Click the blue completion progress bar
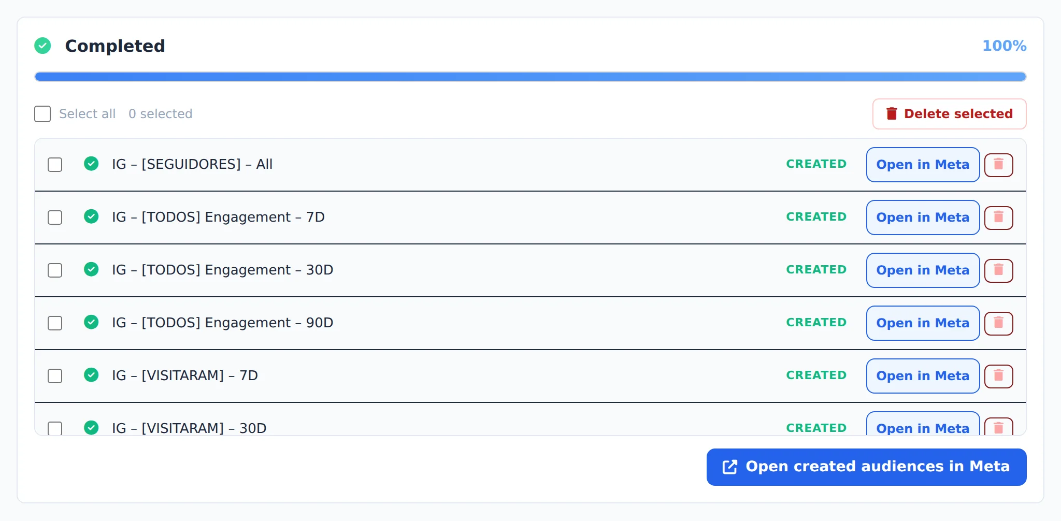Screen dimensions: 1061x521 [x=530, y=77]
